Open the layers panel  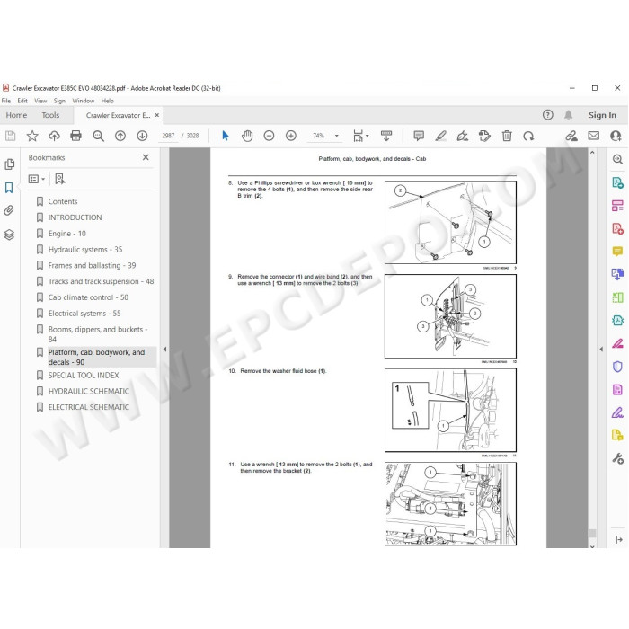click(9, 235)
